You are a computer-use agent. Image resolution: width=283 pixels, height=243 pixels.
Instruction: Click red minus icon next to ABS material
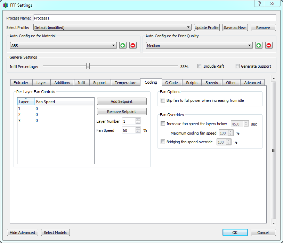point(133,45)
